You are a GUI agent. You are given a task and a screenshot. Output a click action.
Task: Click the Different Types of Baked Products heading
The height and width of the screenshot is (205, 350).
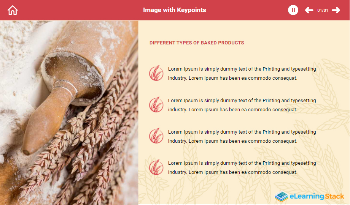[197, 43]
